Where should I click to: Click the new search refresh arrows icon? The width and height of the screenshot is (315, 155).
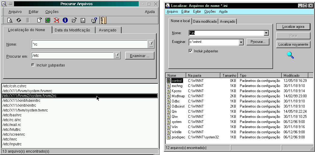(19, 21)
